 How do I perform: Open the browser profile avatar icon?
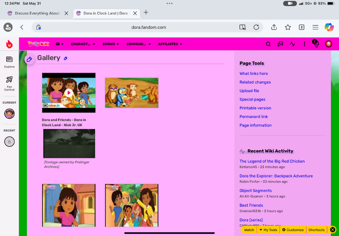[8, 27]
